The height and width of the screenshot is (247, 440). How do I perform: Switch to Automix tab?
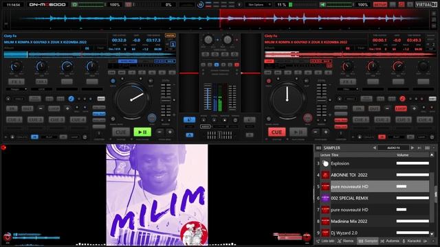pos(390,241)
